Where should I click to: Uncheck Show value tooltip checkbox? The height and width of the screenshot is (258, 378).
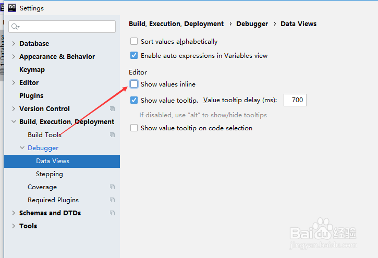coord(134,100)
